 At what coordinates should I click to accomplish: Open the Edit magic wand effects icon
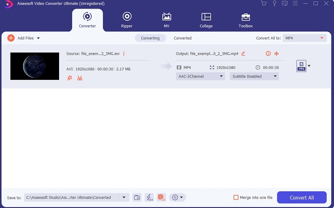70,78
